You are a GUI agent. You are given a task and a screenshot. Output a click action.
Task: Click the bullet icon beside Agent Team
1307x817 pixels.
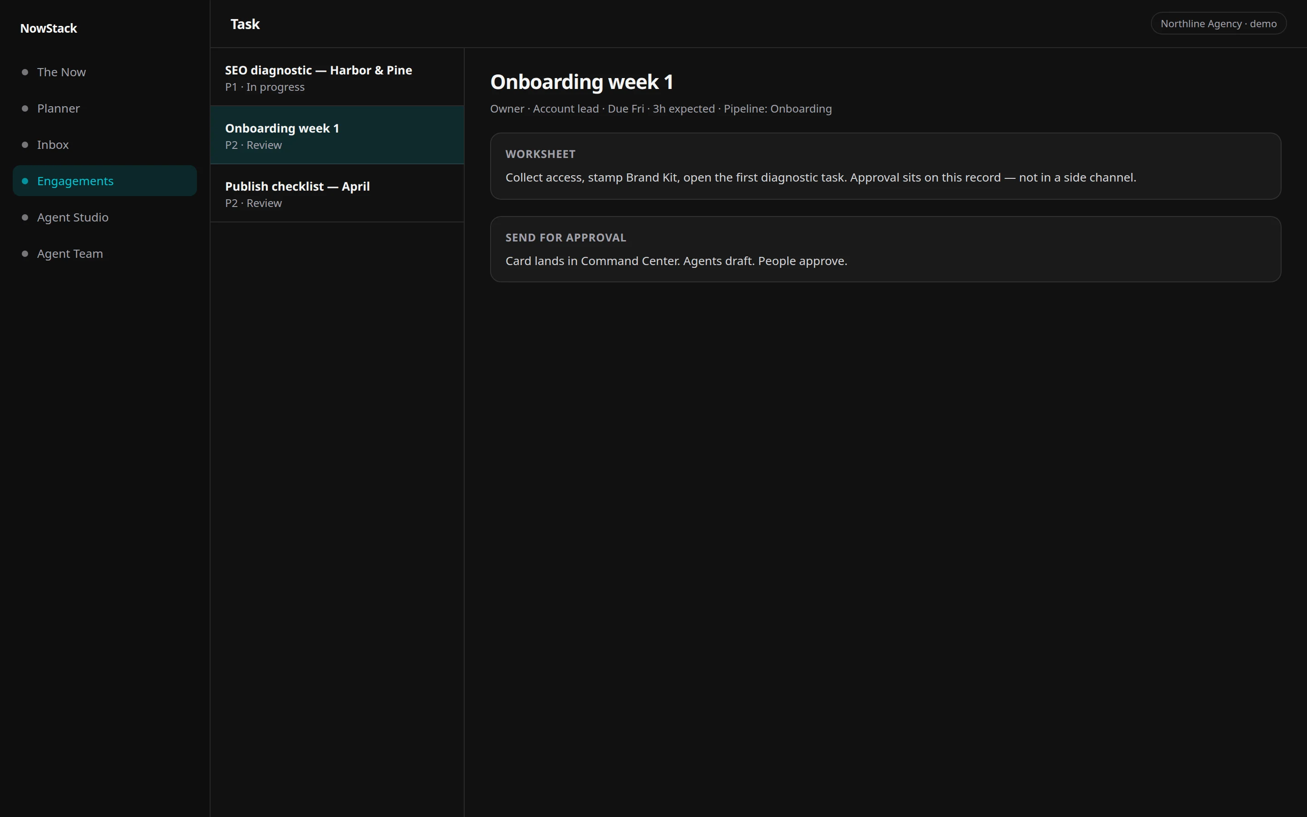coord(25,253)
